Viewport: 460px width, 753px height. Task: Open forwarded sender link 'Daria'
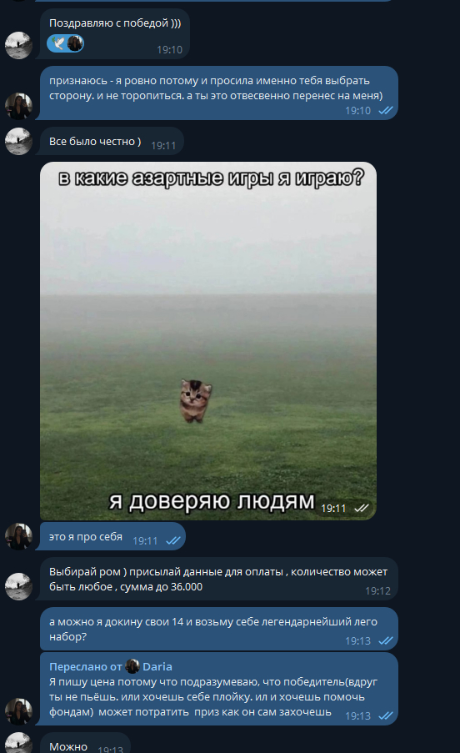157,666
